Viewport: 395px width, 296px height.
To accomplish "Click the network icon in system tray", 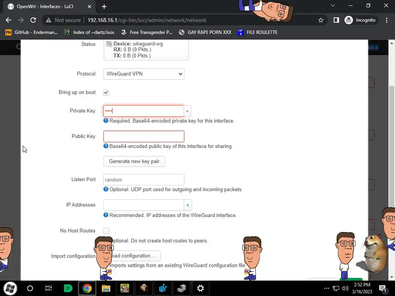I will click(x=336, y=288).
